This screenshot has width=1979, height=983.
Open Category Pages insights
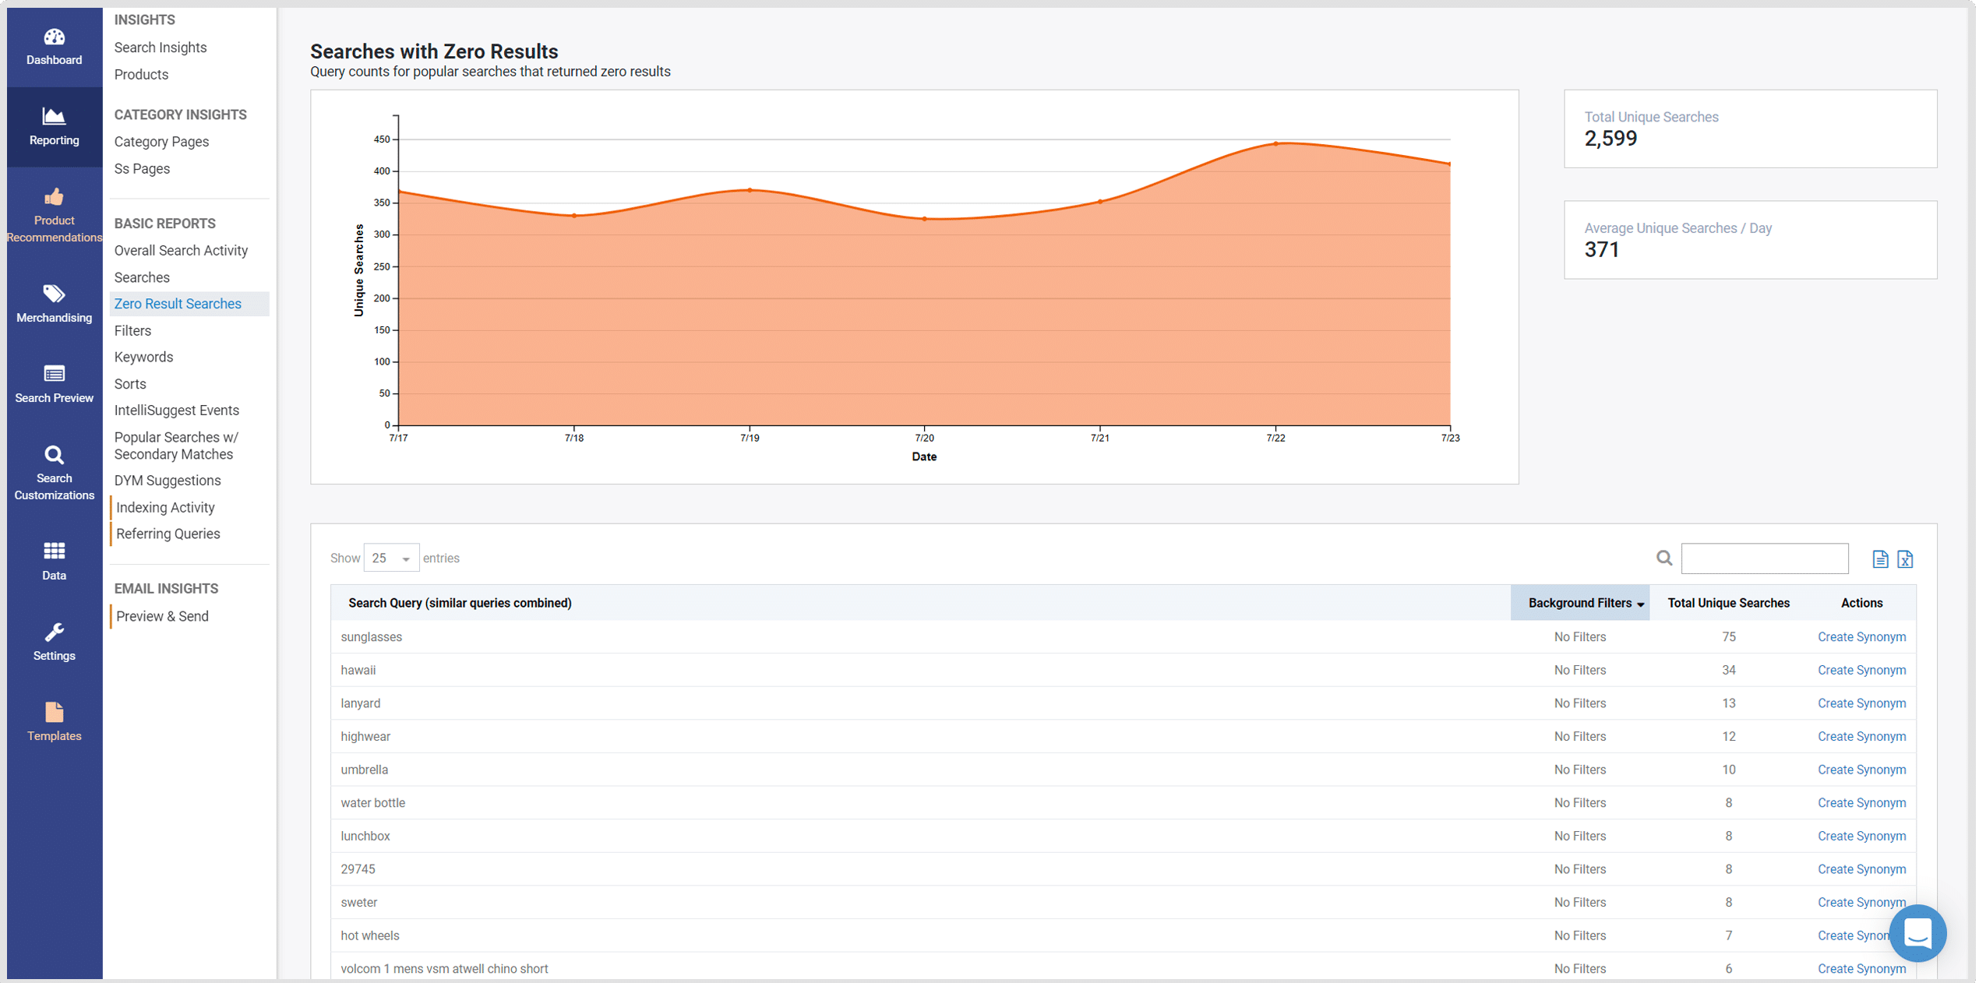pyautogui.click(x=161, y=142)
